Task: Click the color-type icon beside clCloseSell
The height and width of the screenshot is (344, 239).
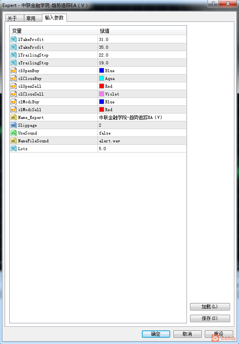Action: point(14,94)
